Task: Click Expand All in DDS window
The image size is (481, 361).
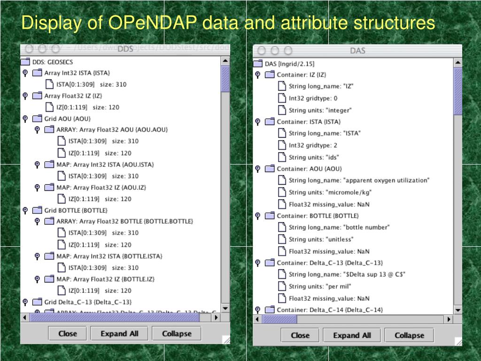Action: (119, 333)
